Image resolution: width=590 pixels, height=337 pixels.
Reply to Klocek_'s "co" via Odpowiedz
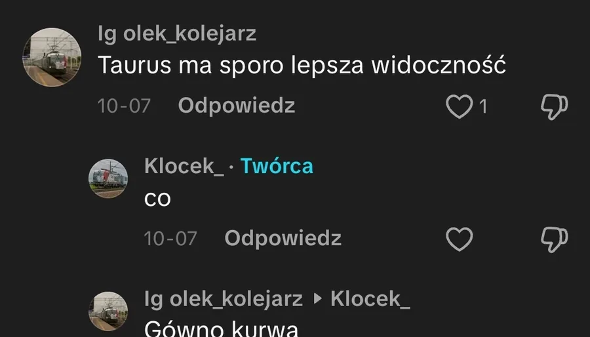[x=283, y=238]
